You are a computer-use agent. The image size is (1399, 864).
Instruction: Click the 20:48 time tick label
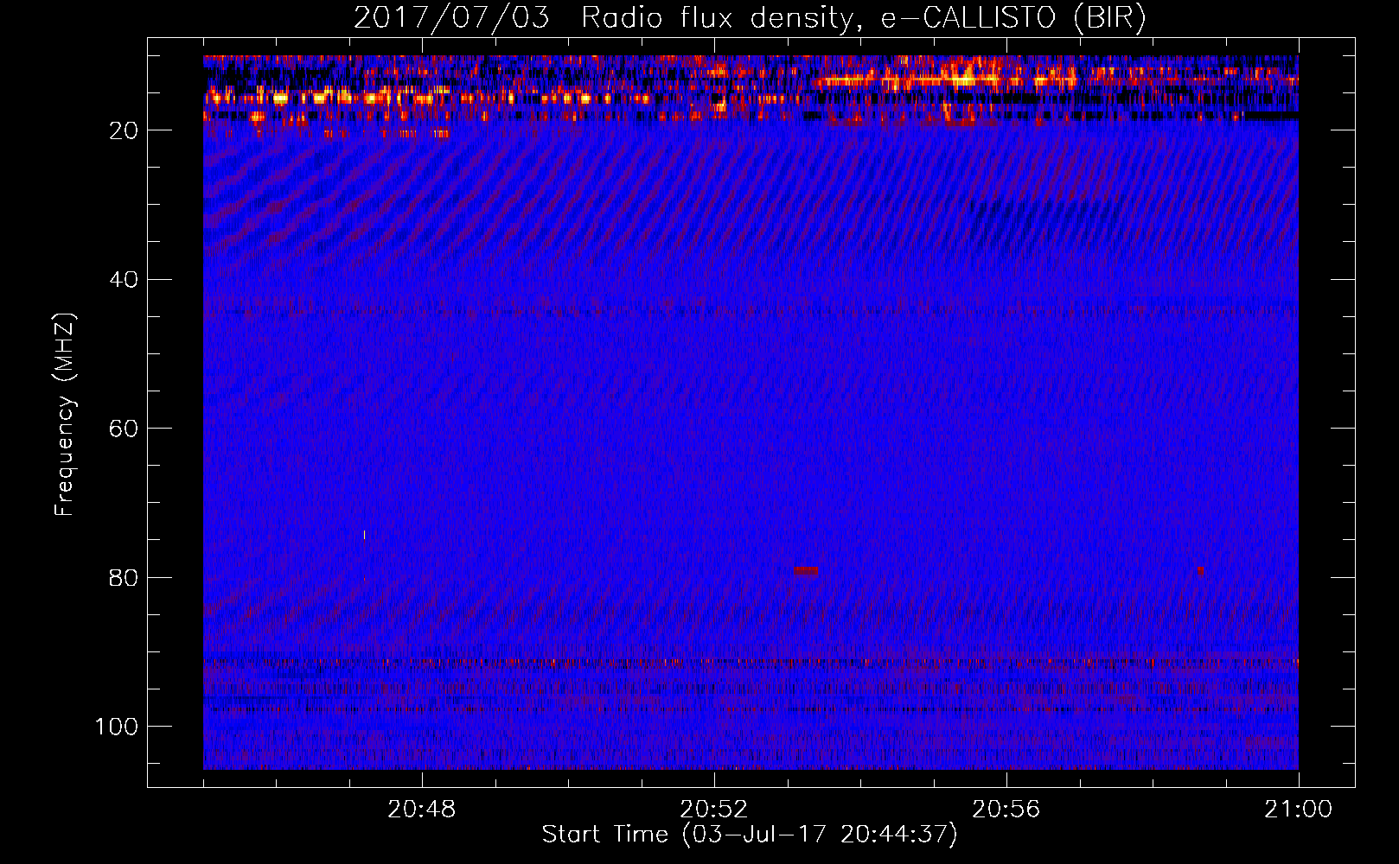422,810
